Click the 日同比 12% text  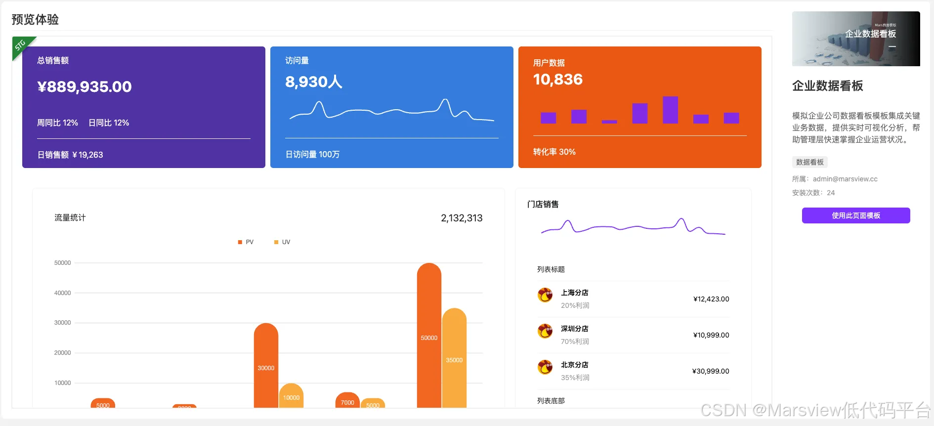click(x=109, y=123)
